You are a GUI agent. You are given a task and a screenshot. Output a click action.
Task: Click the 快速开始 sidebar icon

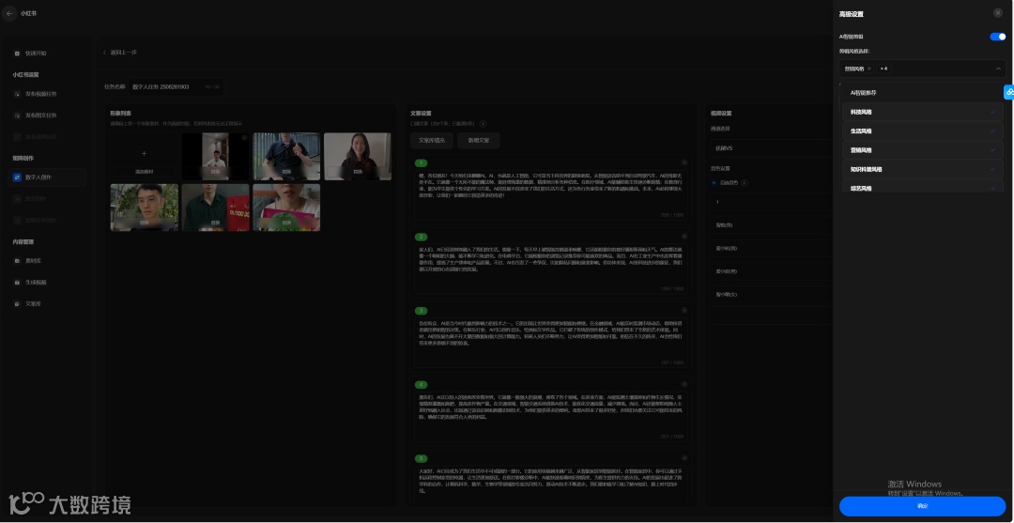(x=18, y=53)
